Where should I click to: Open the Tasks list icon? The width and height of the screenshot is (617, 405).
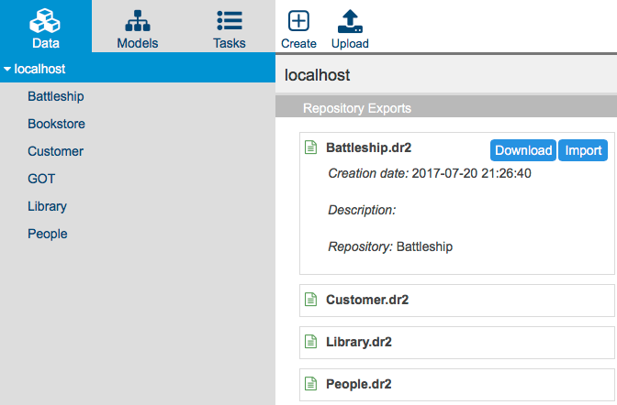tap(230, 20)
